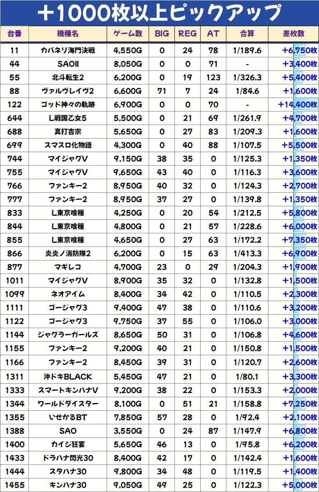Click the 1/261.9 combined probability cell
This screenshot has width=319, height=492.
tap(247, 118)
